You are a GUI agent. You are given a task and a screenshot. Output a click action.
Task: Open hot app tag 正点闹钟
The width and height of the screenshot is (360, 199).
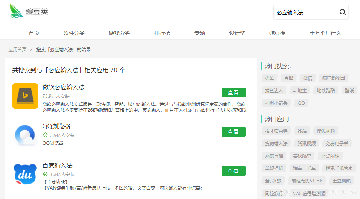point(330,156)
